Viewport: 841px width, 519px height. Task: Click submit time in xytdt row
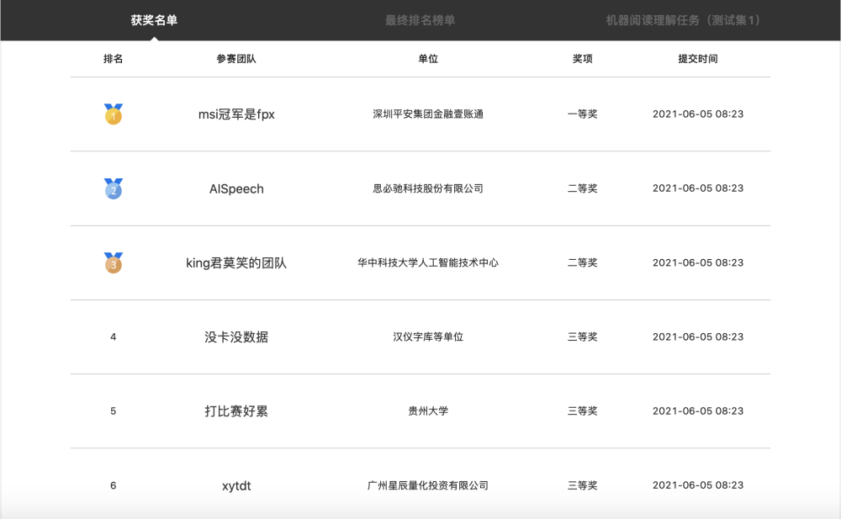[x=698, y=485]
